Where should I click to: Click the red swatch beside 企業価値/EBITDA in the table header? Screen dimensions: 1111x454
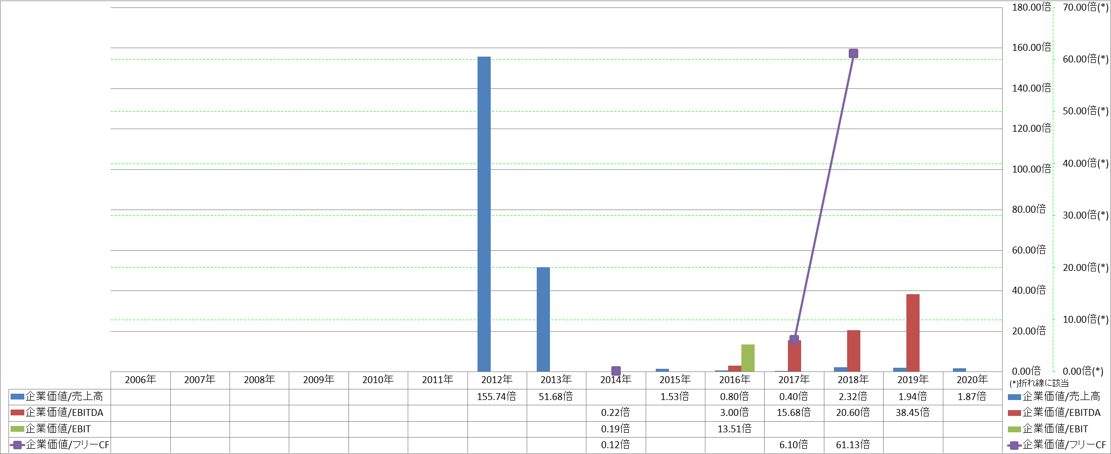coord(17,413)
